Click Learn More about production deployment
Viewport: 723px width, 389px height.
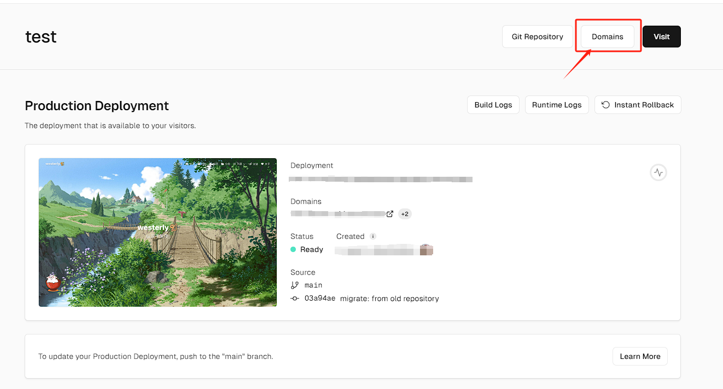640,356
